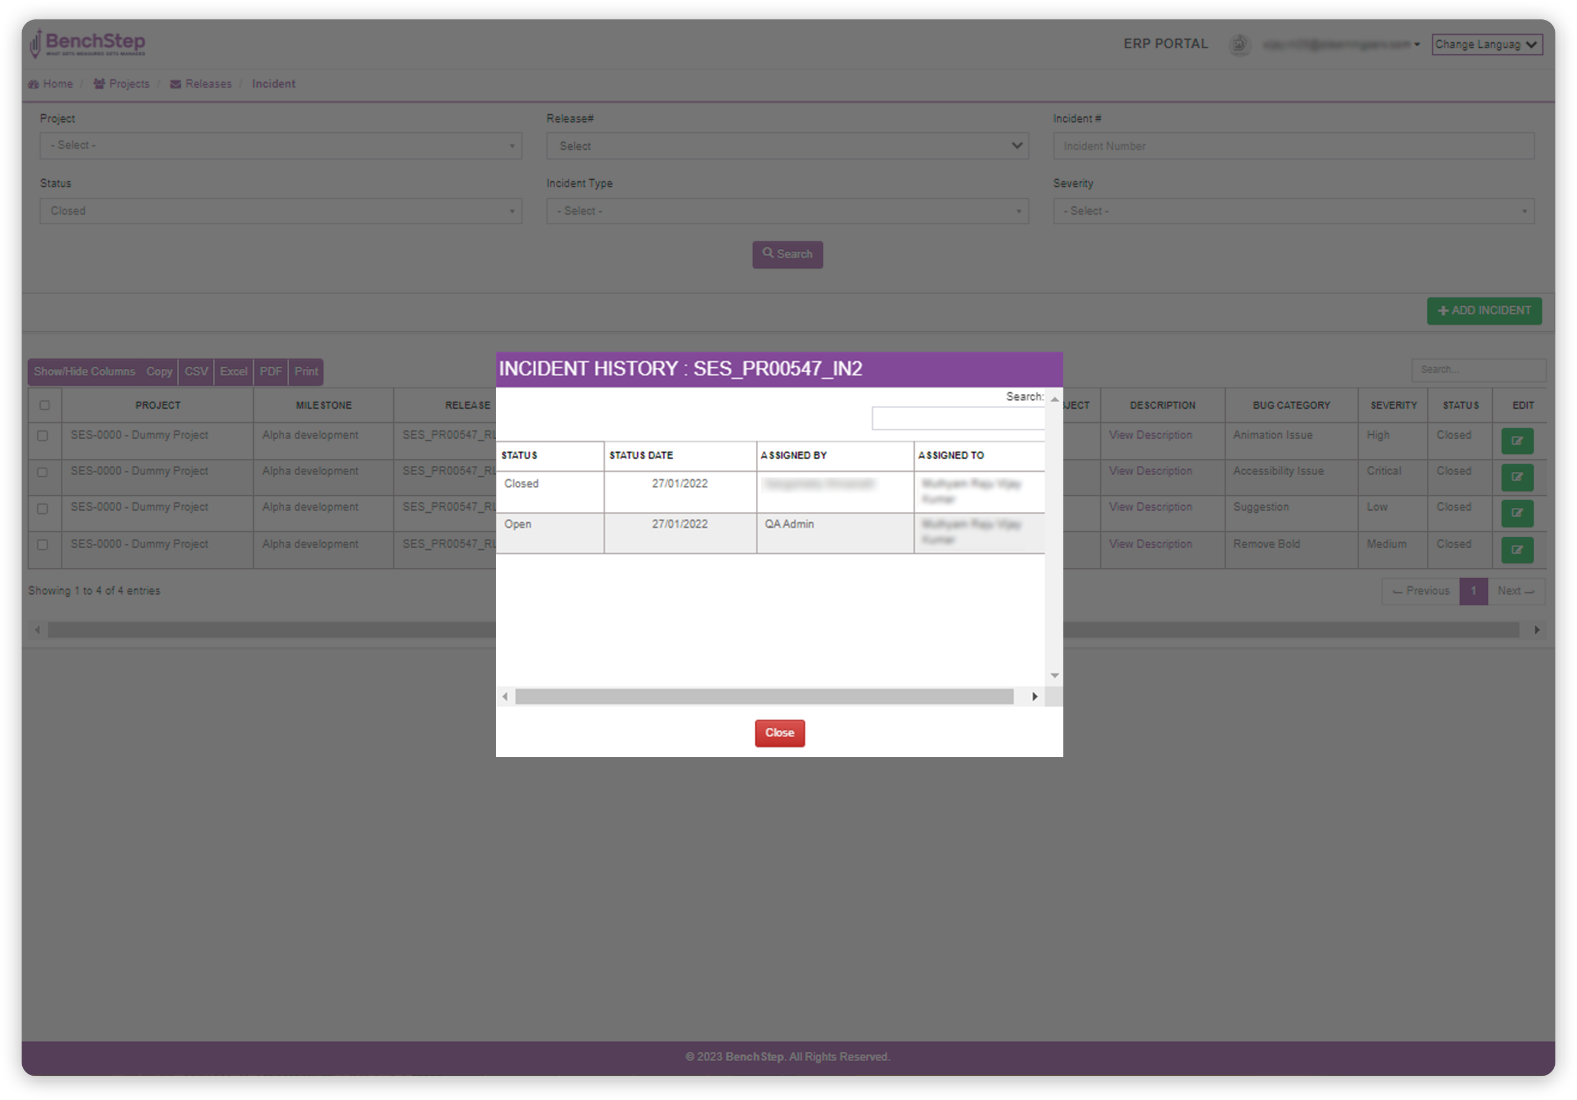Click the modal scroll-left arrow
This screenshot has width=1577, height=1100.
[505, 696]
